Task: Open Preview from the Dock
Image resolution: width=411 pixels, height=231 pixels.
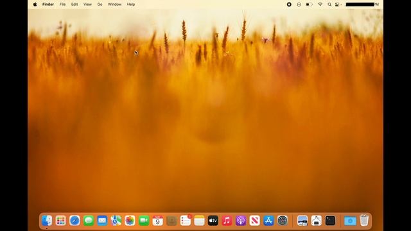Action: 302,221
